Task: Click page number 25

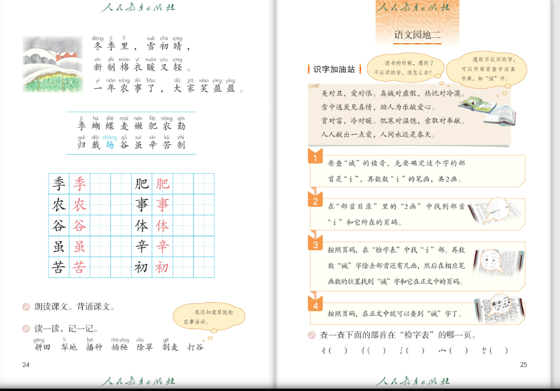Action: (x=524, y=365)
